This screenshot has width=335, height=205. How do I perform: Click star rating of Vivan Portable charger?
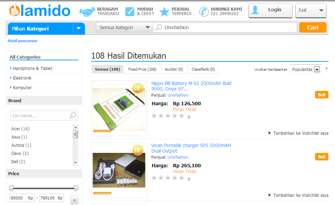pos(168,178)
